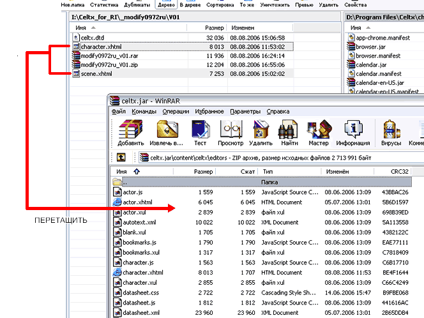The width and height of the screenshot is (424, 318).
Task: Open the Справка menu
Action: (278, 111)
